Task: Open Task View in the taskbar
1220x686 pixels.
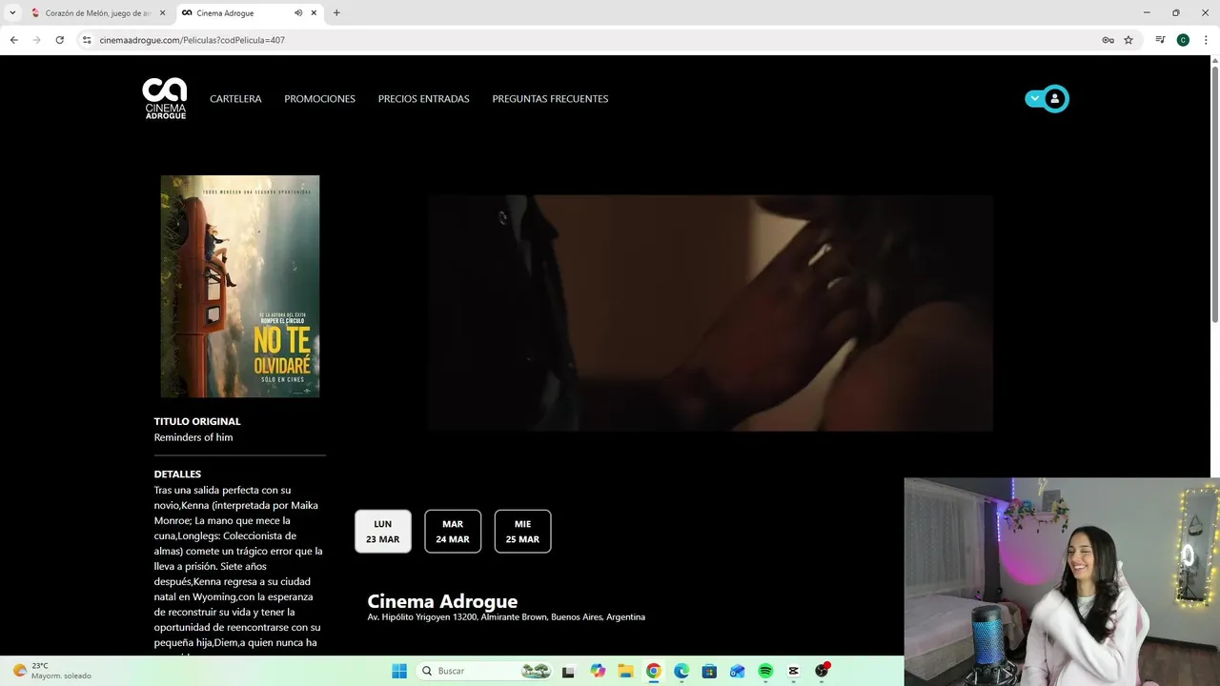Action: [568, 671]
